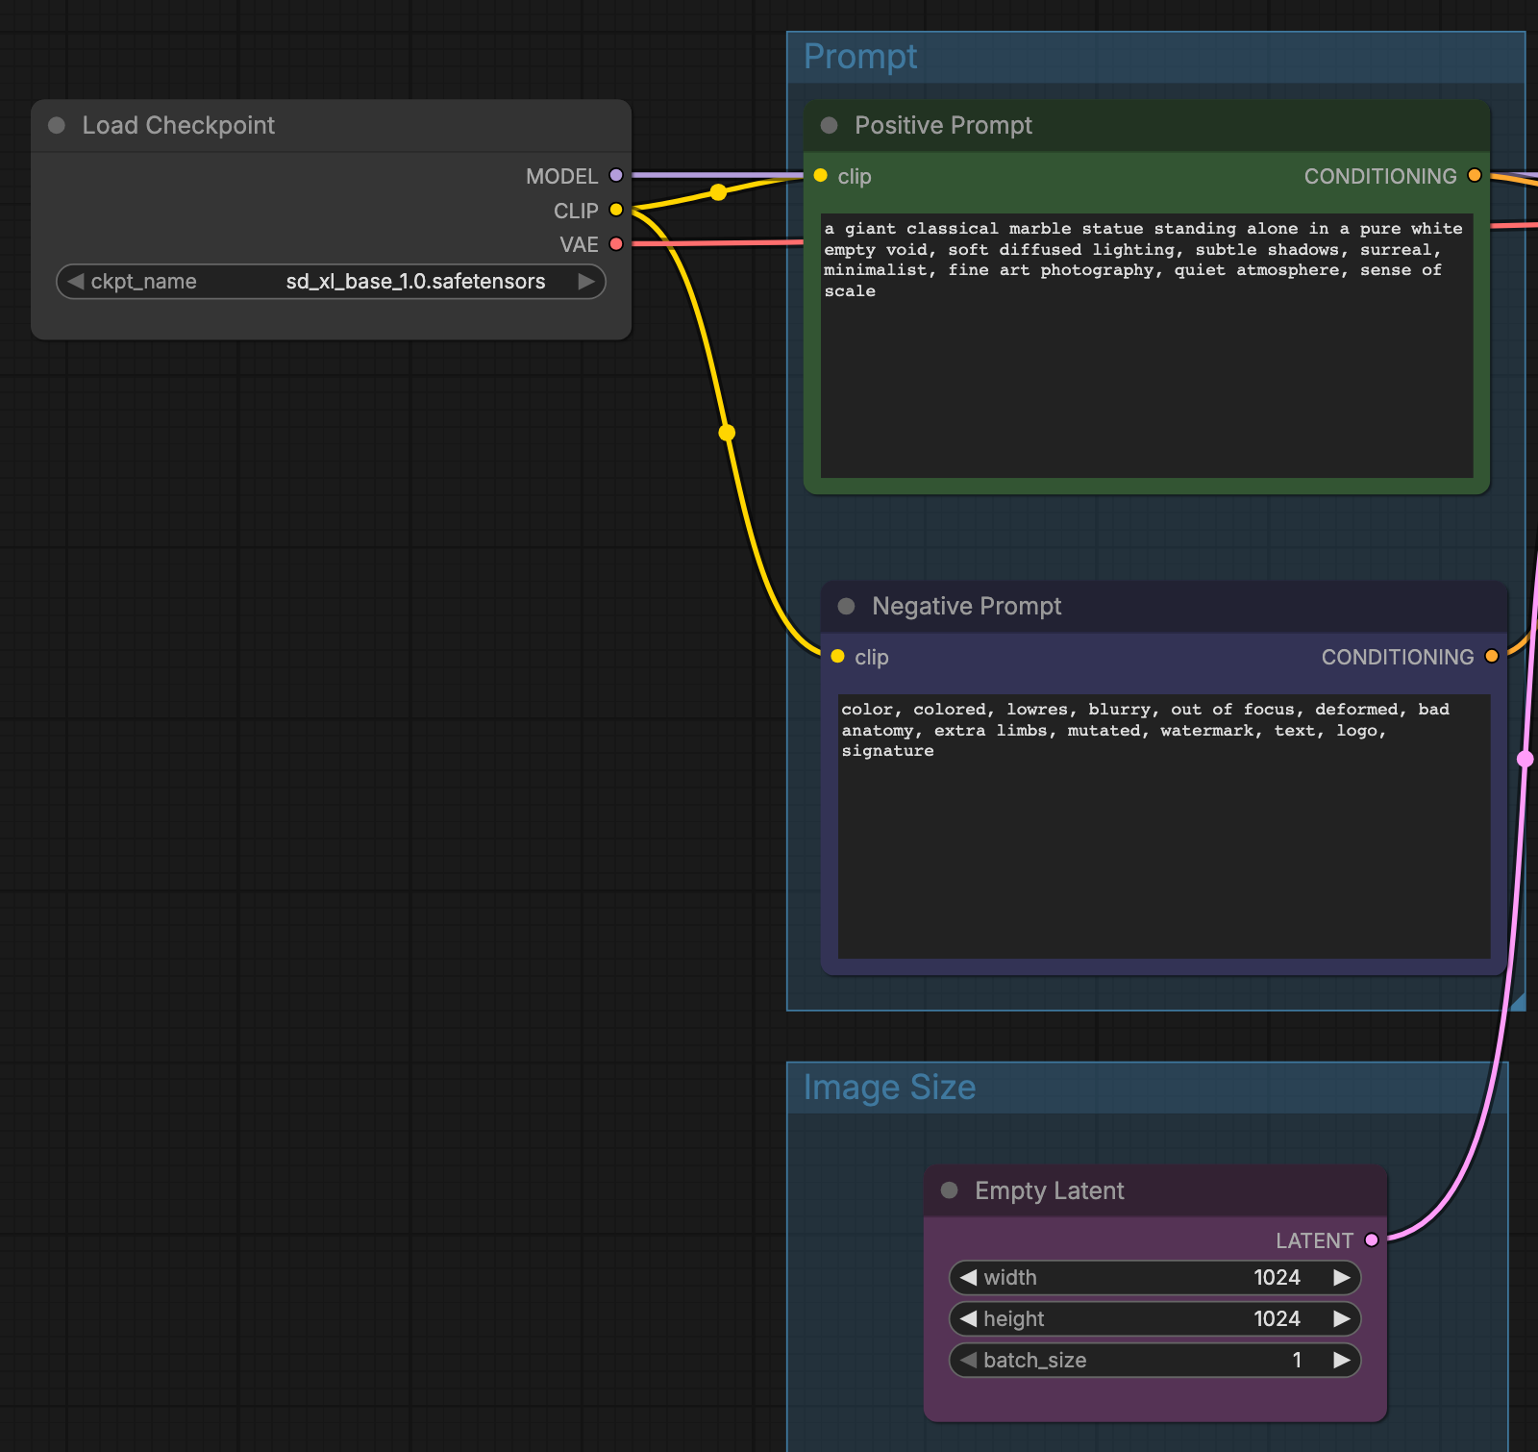Select the Prompt group title
The image size is (1538, 1452).
(860, 57)
